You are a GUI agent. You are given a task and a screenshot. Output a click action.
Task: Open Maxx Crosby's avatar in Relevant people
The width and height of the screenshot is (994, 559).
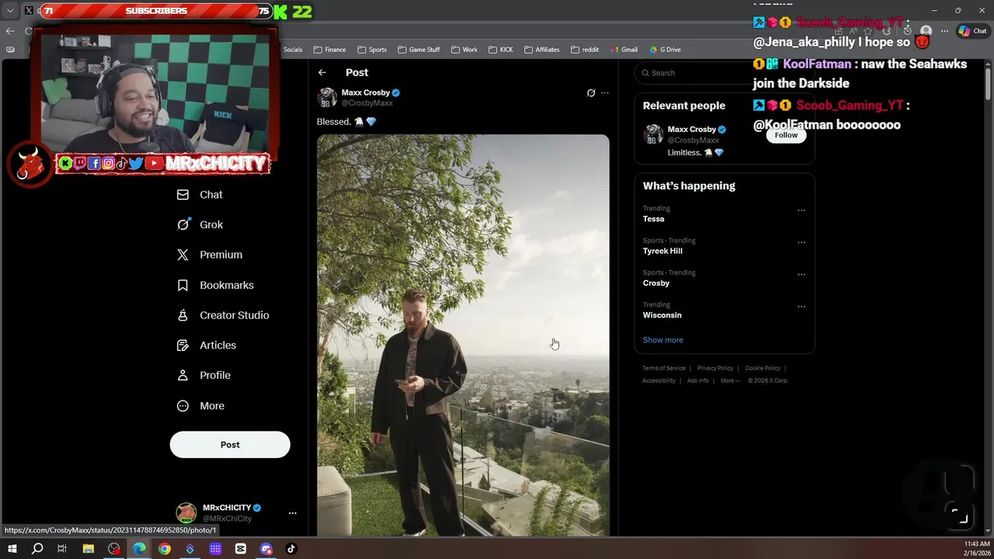pos(653,134)
